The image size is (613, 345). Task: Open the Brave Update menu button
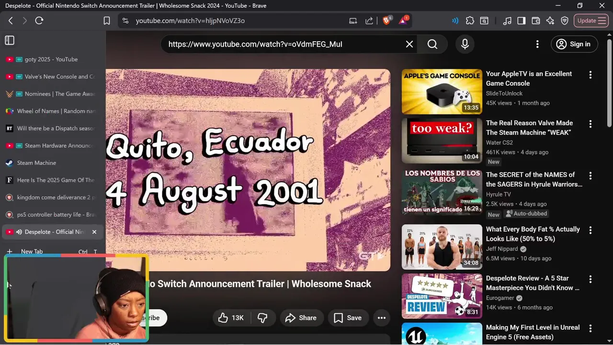click(591, 21)
